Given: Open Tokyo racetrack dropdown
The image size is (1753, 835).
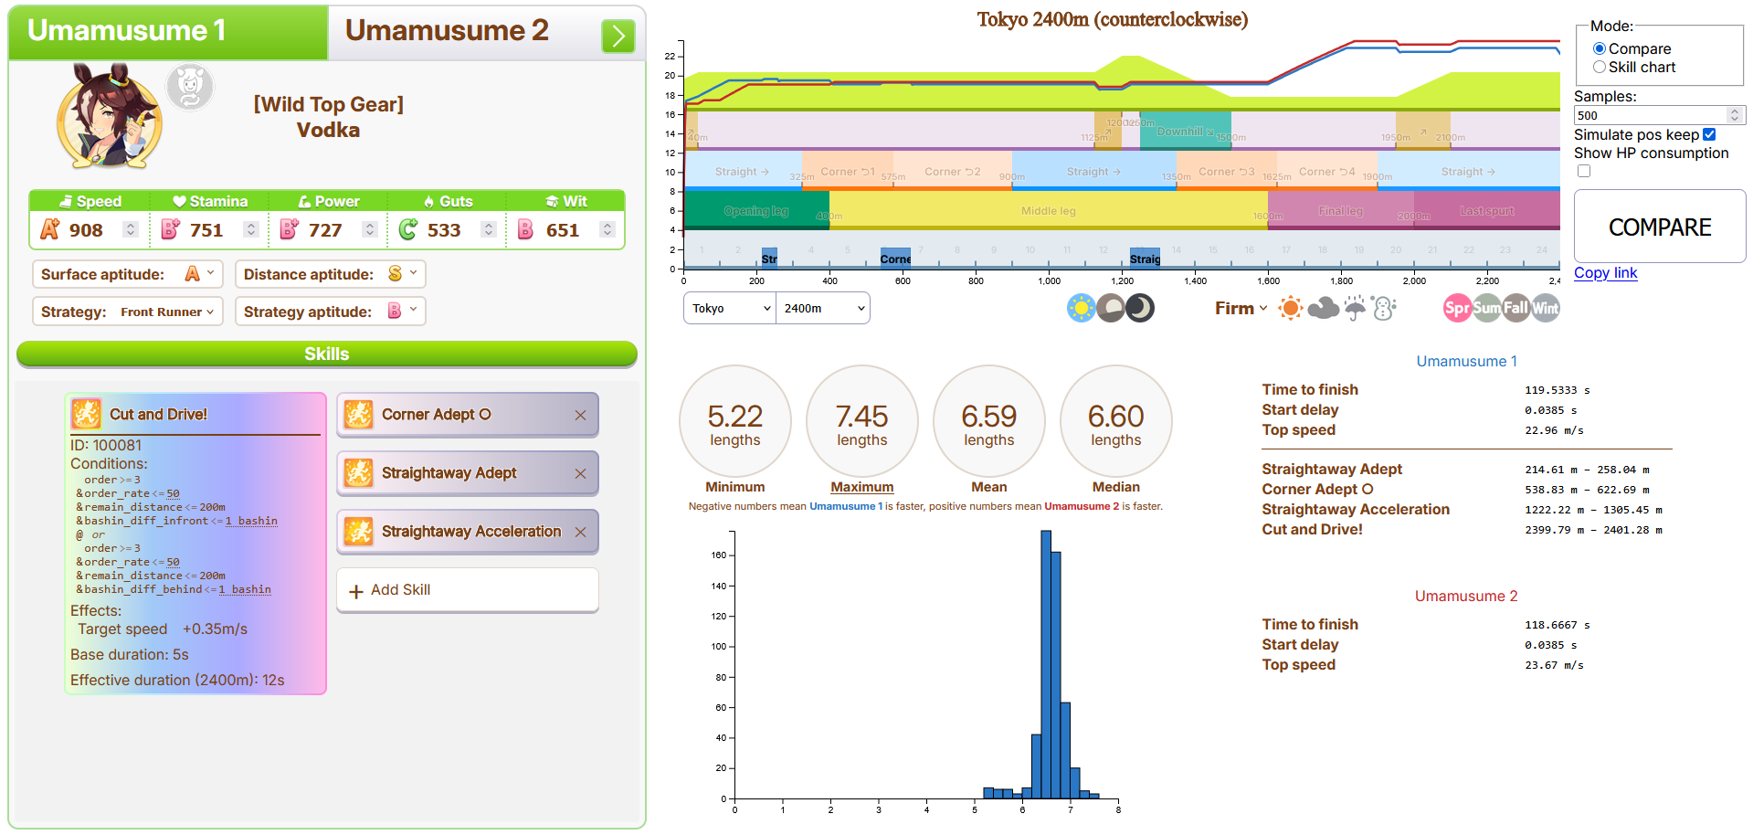Looking at the screenshot, I should [730, 308].
